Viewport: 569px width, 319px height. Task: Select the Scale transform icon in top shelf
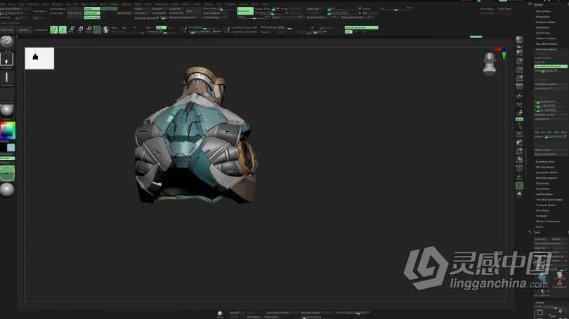(80, 29)
